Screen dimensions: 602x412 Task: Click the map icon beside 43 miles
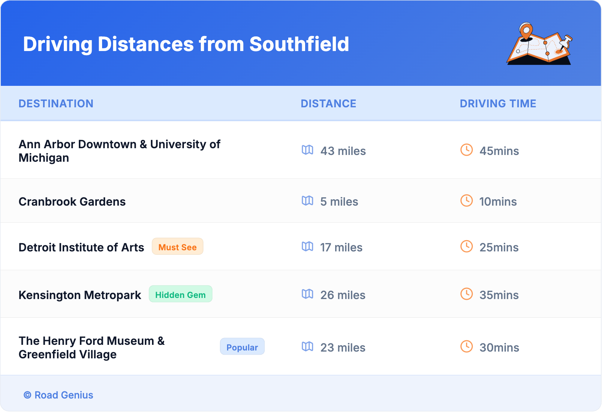pyautogui.click(x=307, y=150)
